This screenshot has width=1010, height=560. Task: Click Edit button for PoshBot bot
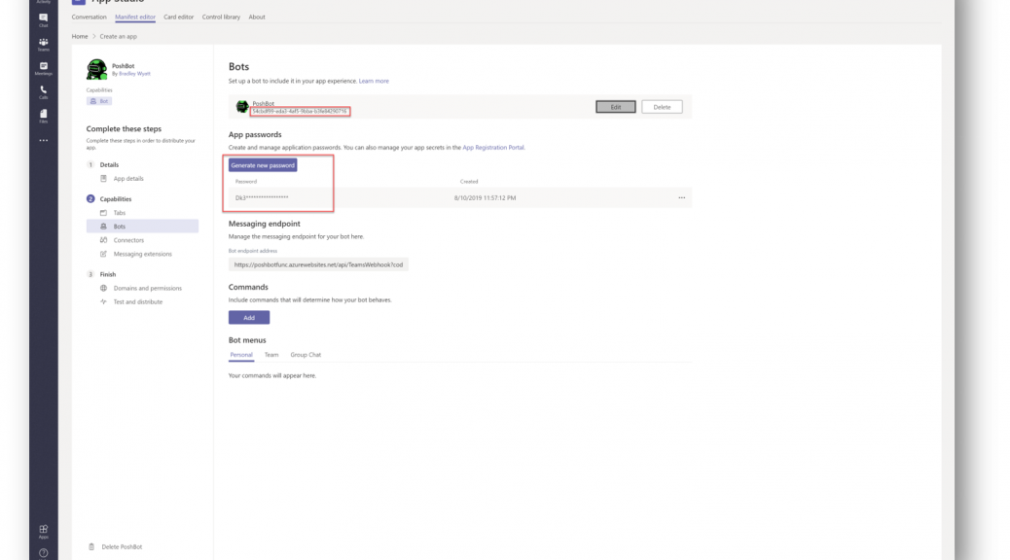[615, 107]
